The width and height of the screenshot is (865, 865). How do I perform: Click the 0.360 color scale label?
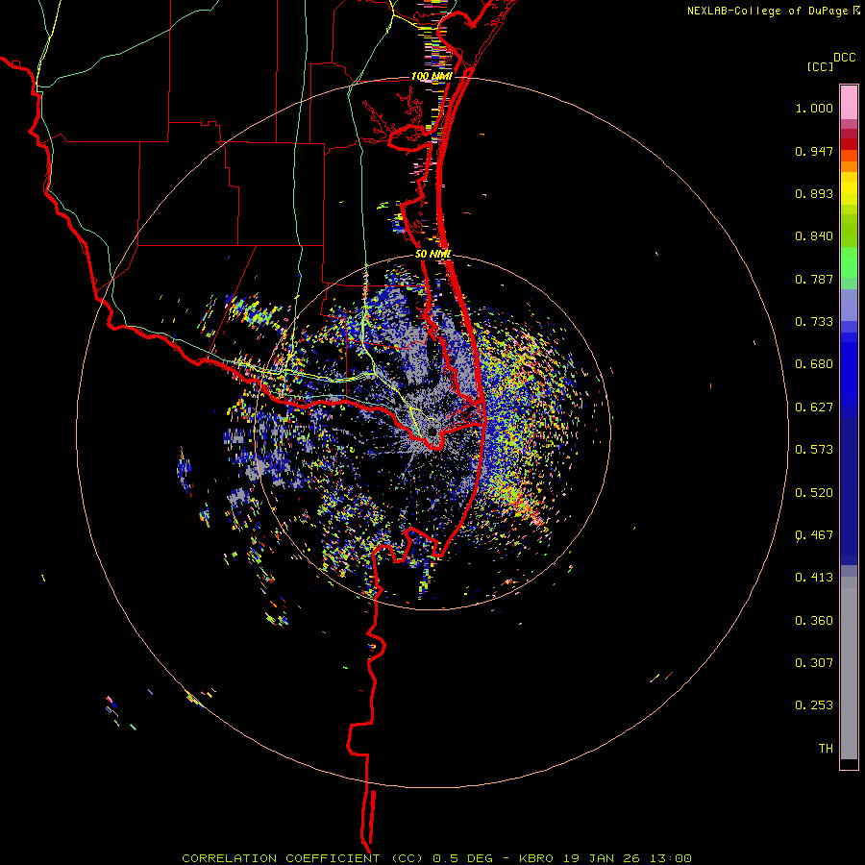click(x=814, y=621)
